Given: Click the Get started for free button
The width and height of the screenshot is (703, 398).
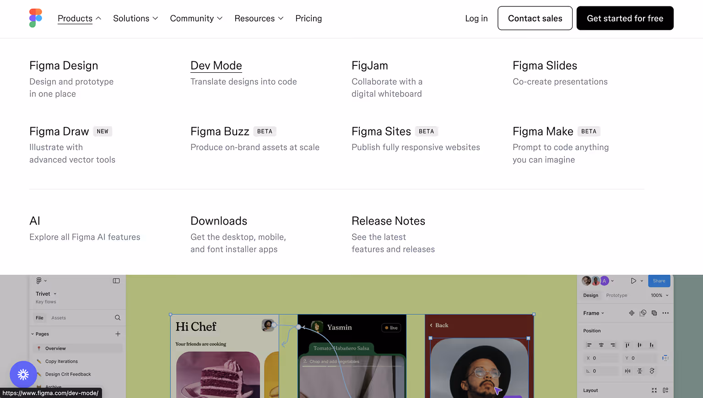Looking at the screenshot, I should tap(625, 18).
